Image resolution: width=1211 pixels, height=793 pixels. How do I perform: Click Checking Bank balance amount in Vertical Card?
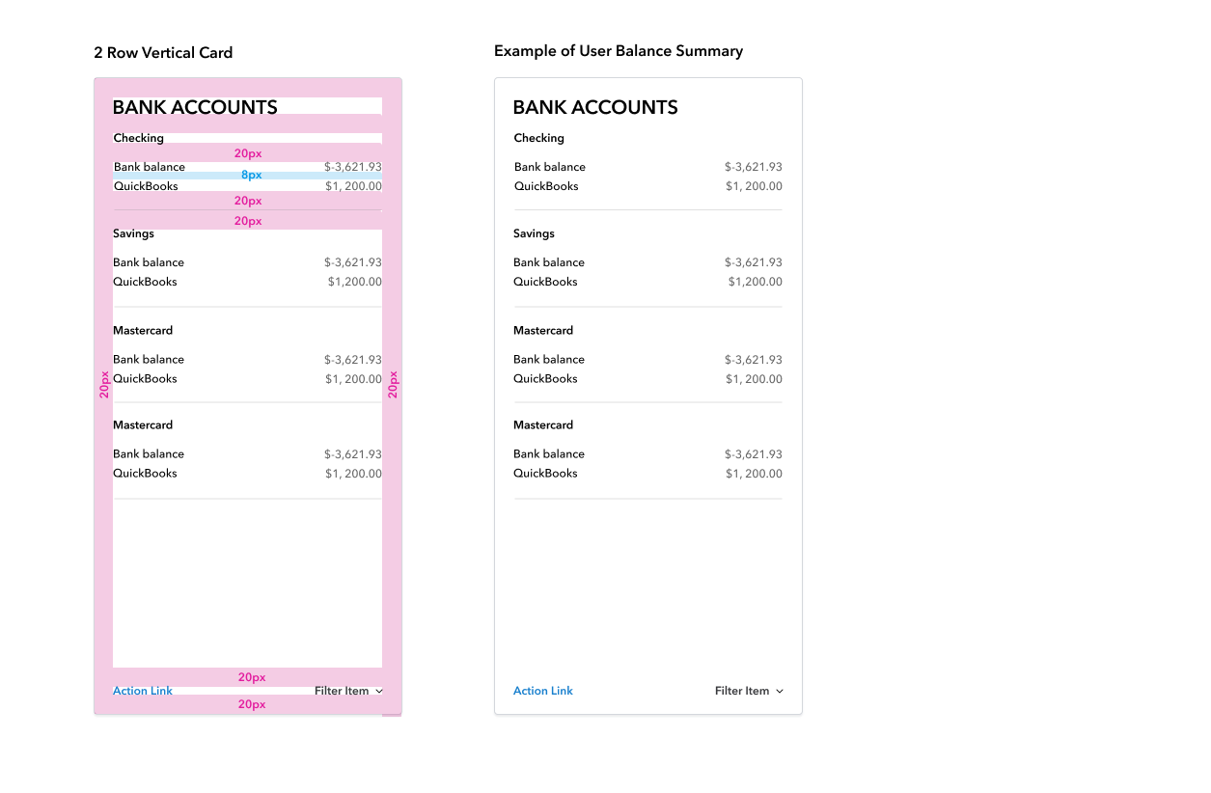point(353,167)
